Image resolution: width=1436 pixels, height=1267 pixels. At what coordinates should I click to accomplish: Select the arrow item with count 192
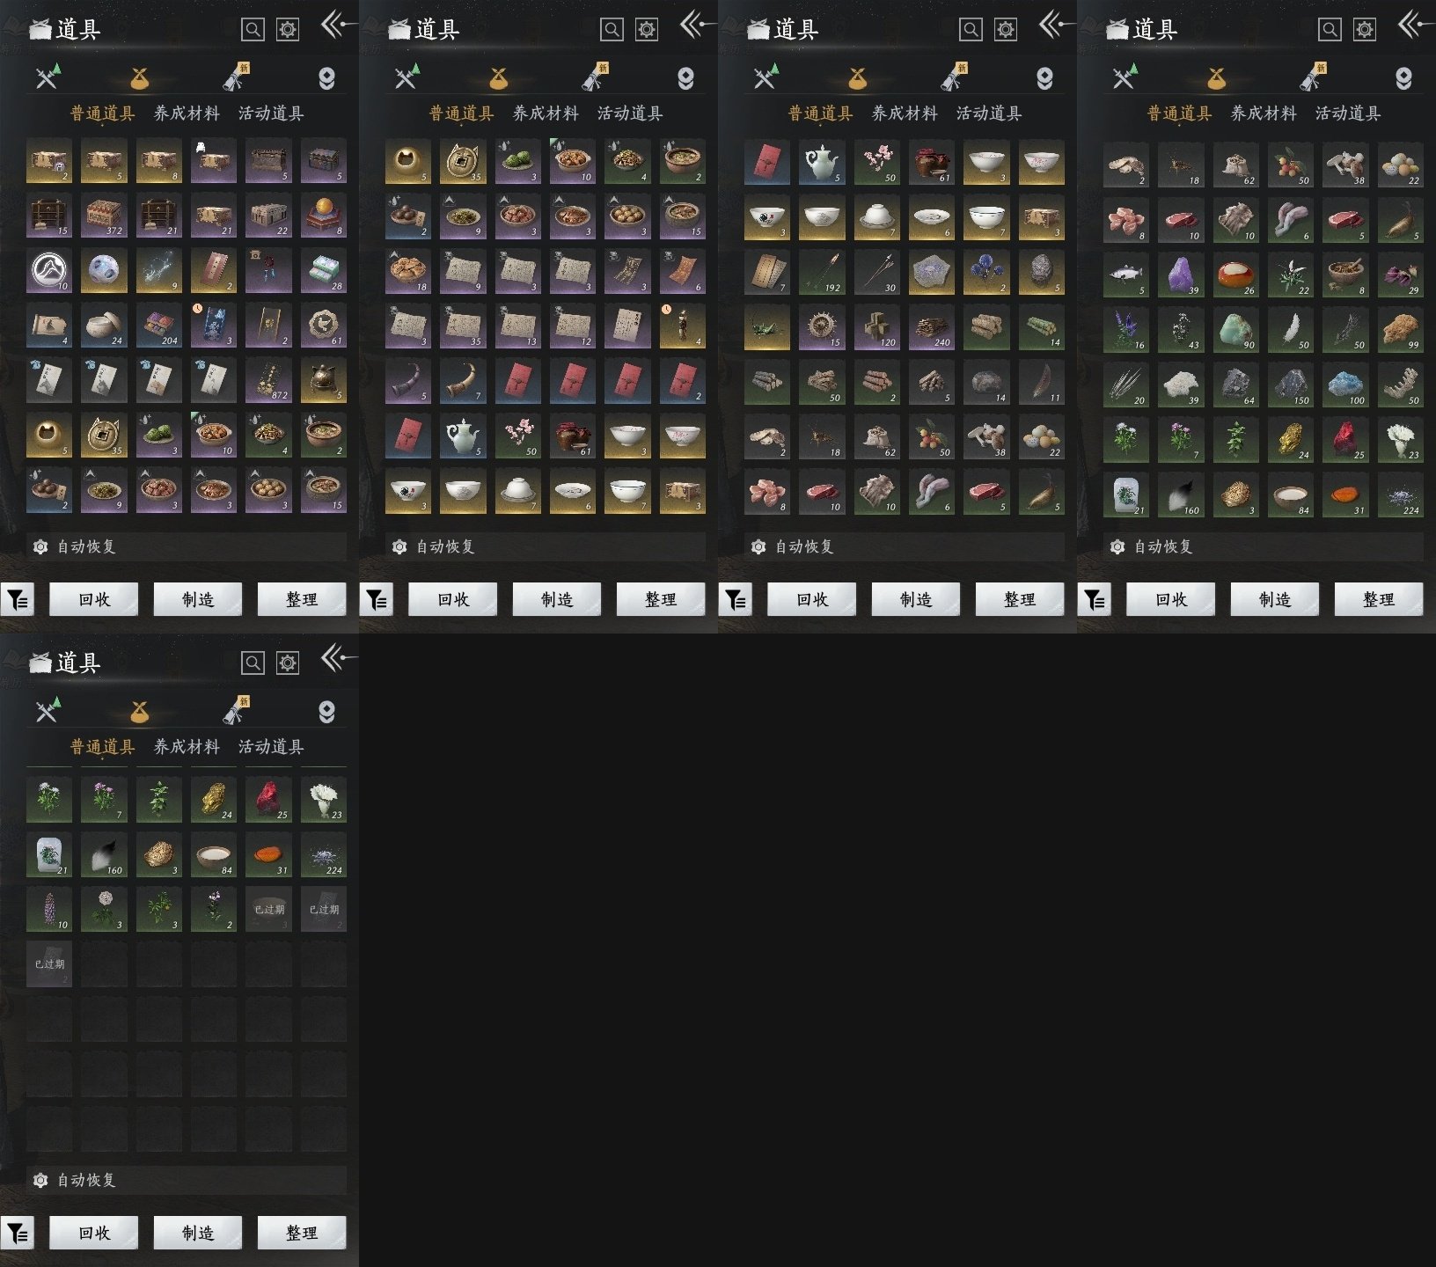pyautogui.click(x=822, y=272)
